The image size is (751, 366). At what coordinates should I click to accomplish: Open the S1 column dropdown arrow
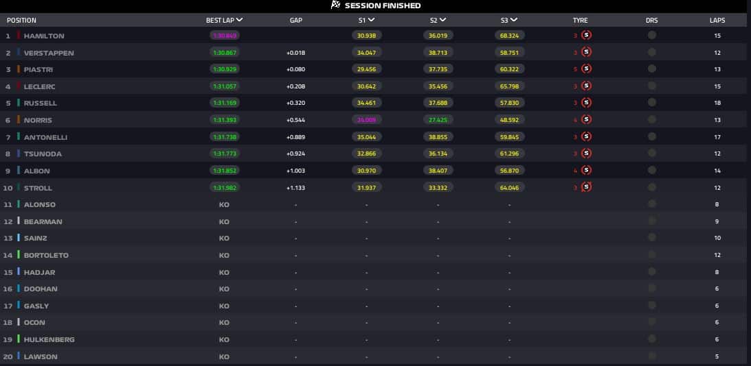(x=371, y=20)
